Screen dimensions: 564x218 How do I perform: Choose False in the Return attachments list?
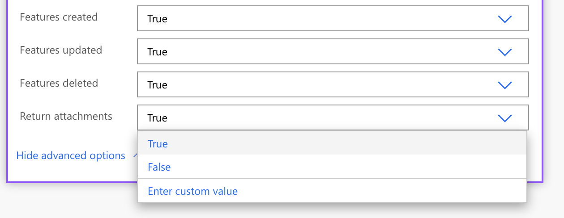click(159, 167)
